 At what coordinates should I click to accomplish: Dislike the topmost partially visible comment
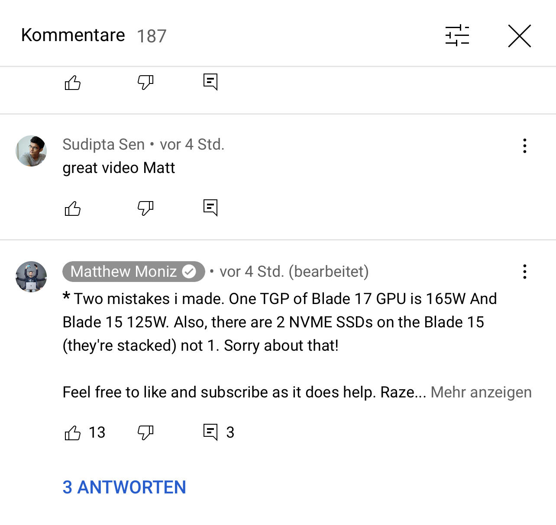click(145, 82)
